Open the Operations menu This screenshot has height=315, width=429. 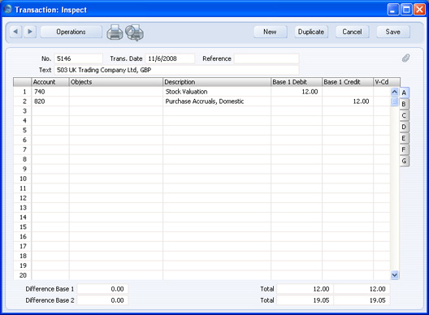pyautogui.click(x=71, y=32)
